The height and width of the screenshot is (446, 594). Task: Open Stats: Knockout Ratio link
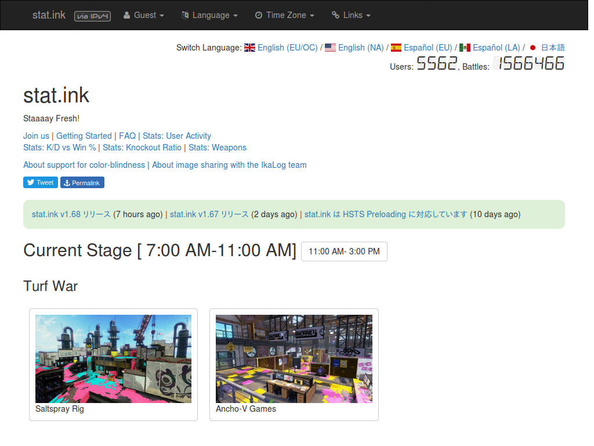(142, 148)
